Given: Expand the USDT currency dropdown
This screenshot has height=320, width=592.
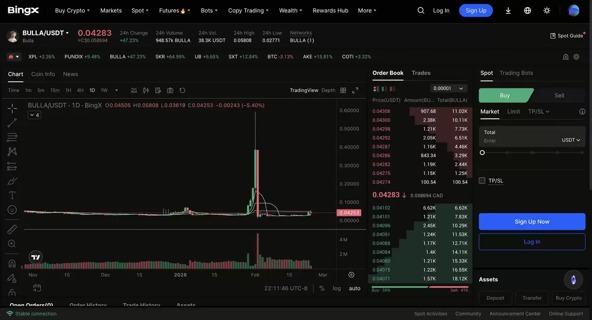Looking at the screenshot, I should point(571,140).
